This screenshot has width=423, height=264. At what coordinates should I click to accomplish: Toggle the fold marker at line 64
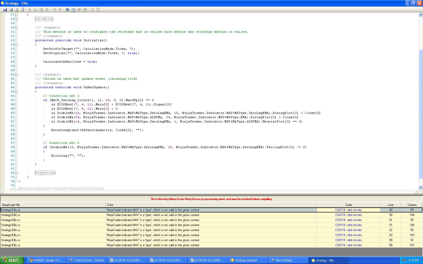tap(17, 173)
